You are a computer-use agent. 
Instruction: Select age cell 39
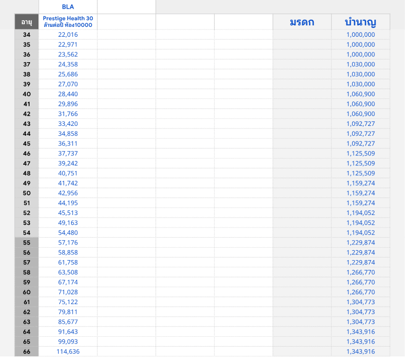pyautogui.click(x=26, y=84)
